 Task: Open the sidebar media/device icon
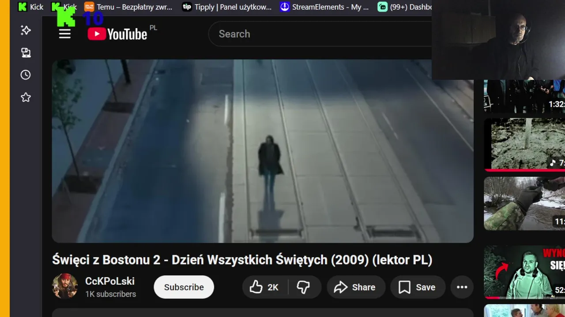click(26, 53)
